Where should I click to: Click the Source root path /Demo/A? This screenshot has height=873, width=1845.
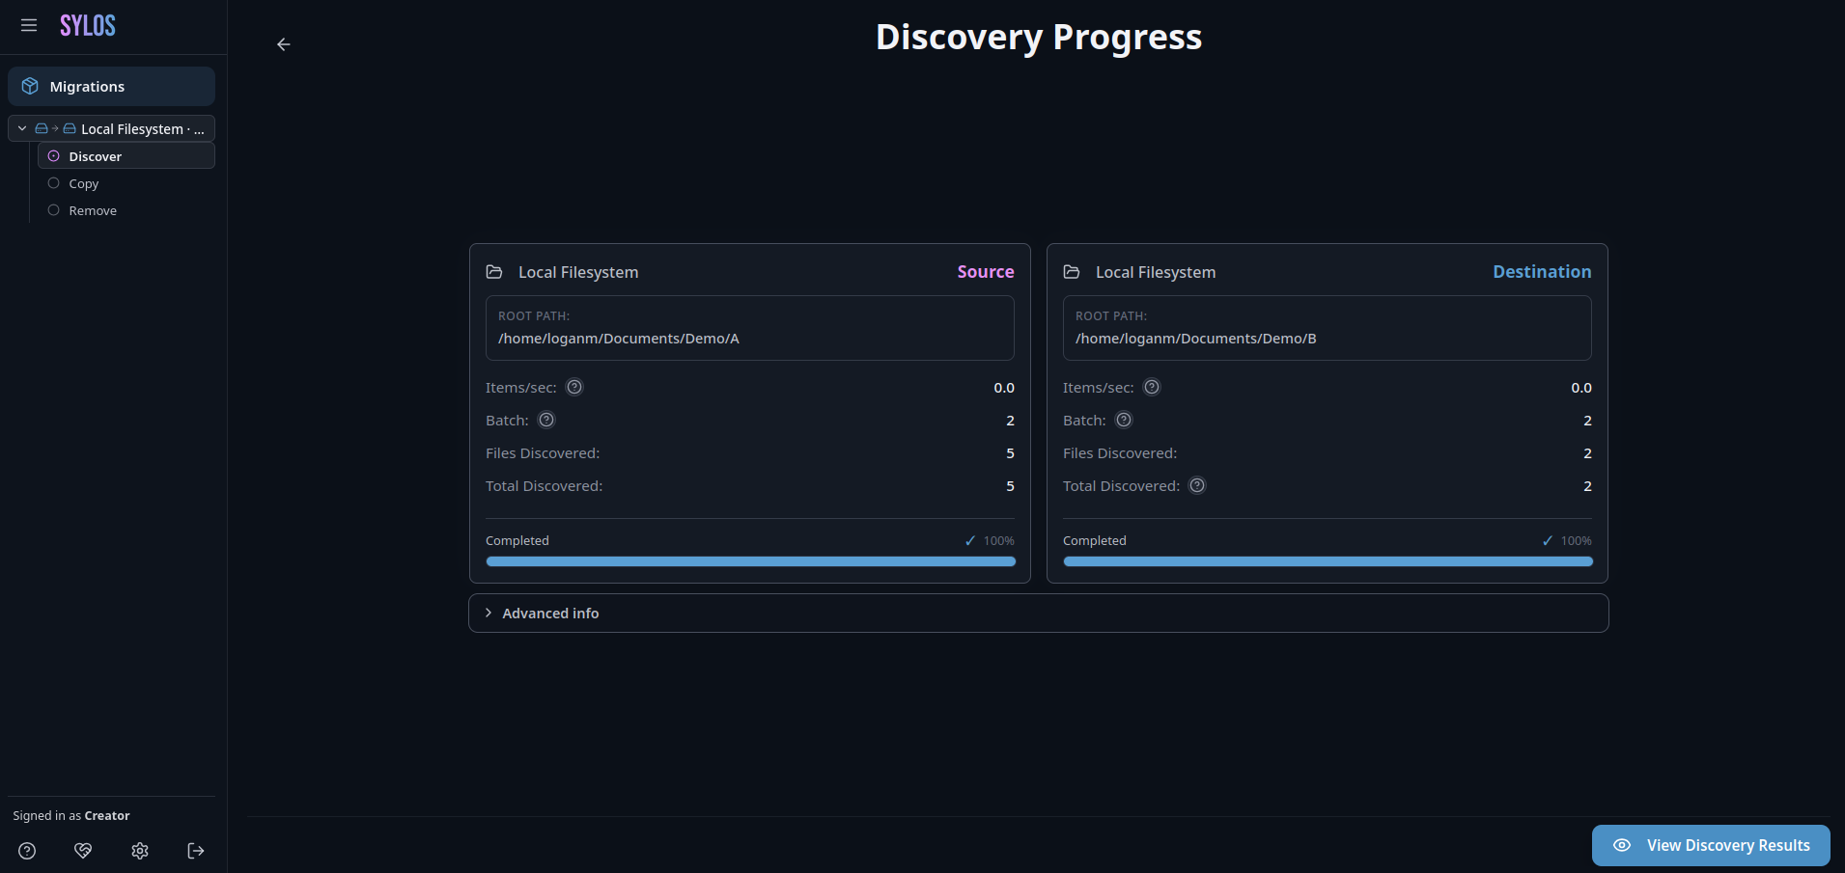coord(619,339)
